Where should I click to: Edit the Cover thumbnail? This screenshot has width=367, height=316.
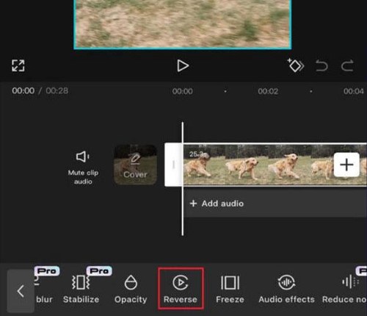click(135, 165)
